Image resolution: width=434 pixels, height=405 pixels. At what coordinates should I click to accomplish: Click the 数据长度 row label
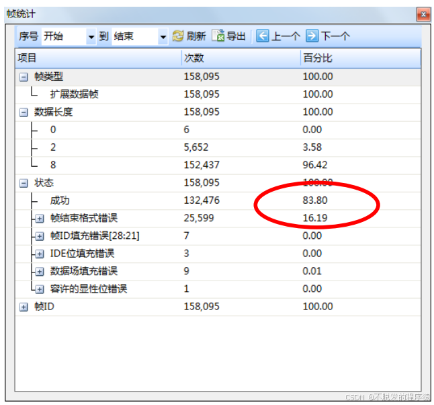tap(54, 112)
